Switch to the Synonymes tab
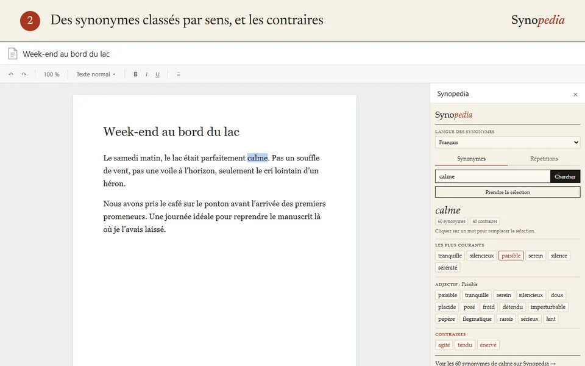The width and height of the screenshot is (585, 366). click(x=471, y=159)
